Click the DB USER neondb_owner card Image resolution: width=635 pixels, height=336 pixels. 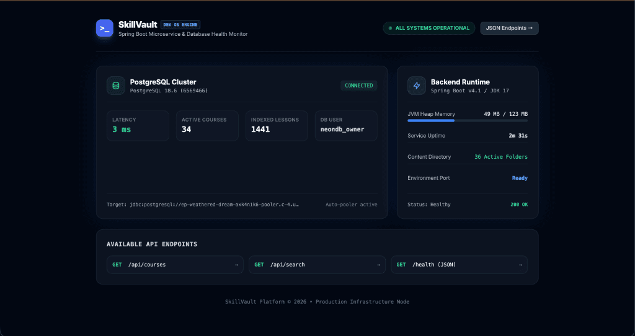coord(346,125)
